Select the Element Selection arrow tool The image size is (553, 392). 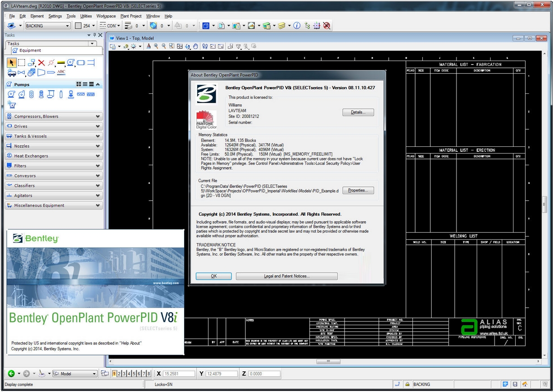[x=12, y=62]
